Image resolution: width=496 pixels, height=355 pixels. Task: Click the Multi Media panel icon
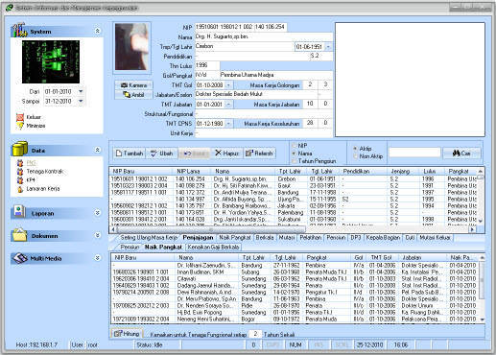(20, 258)
